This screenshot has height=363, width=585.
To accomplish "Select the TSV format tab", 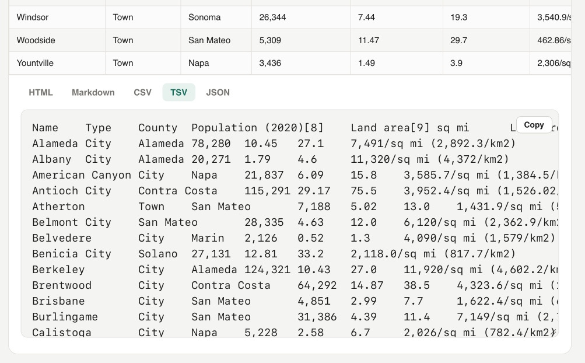I will [x=178, y=92].
